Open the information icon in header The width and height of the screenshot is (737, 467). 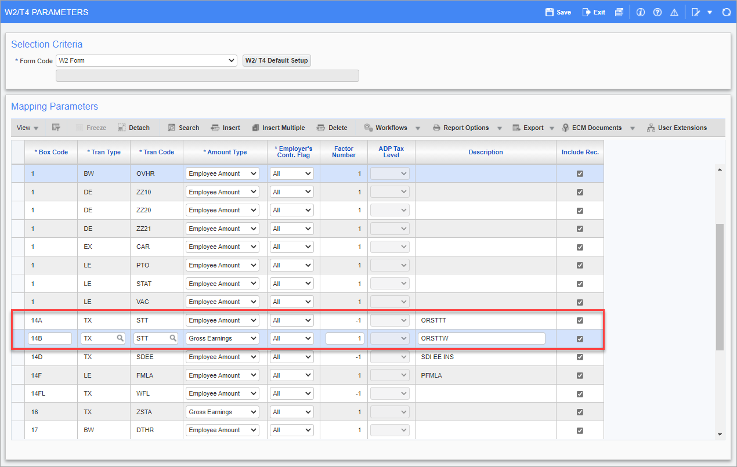[x=641, y=12]
